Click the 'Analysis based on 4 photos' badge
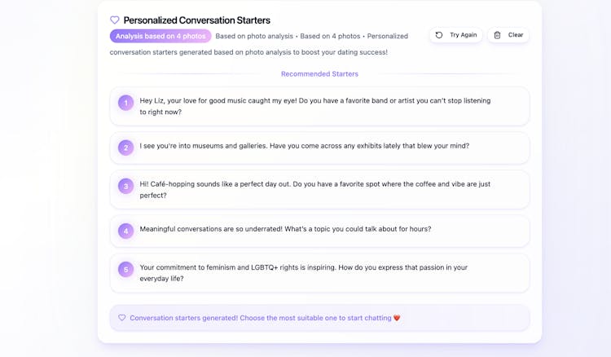 pos(160,36)
